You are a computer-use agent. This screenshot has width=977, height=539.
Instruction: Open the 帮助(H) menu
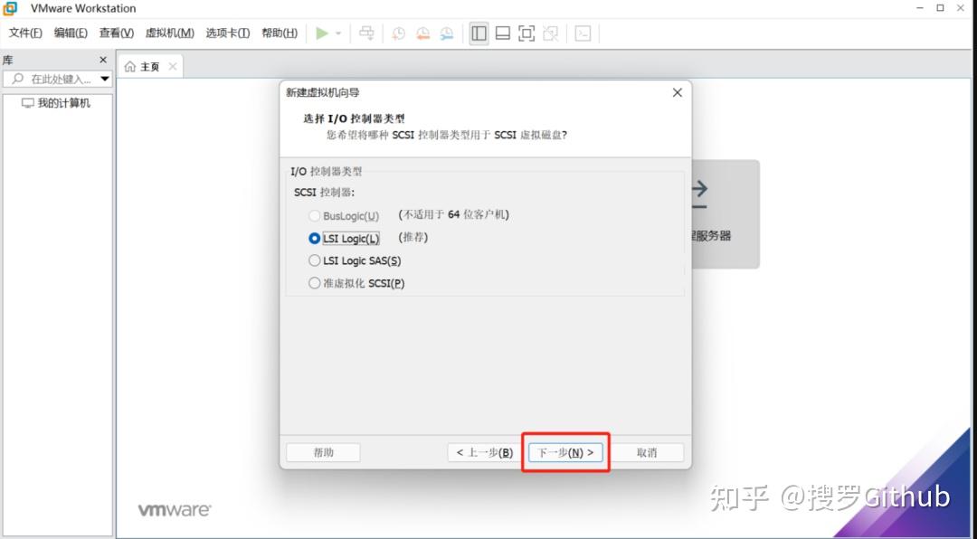click(x=280, y=33)
